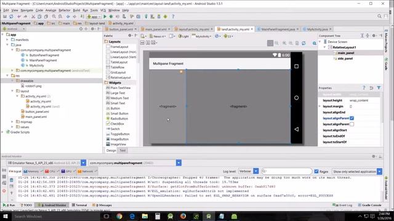Click the Paste toolbar icon
The height and width of the screenshot is (221, 394).
[x=46, y=17]
